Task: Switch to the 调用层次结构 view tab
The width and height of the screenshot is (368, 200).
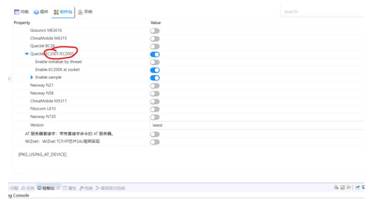Action: point(110,188)
